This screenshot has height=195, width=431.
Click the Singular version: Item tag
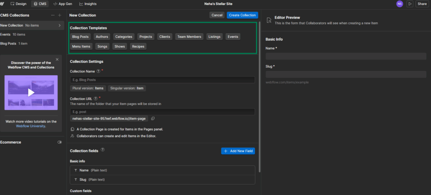pyautogui.click(x=127, y=88)
